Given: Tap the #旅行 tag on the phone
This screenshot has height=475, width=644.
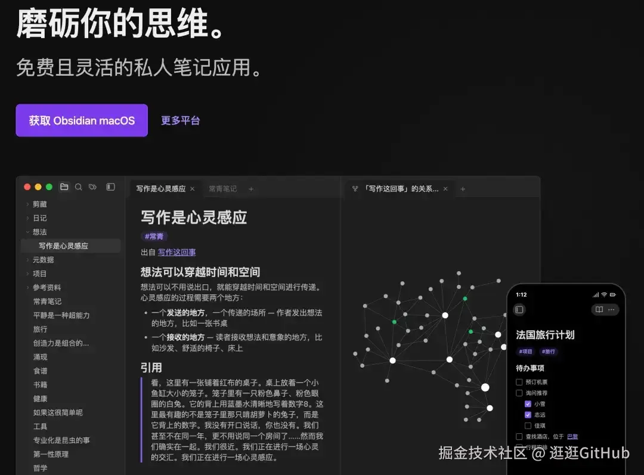Looking at the screenshot, I should click(549, 352).
